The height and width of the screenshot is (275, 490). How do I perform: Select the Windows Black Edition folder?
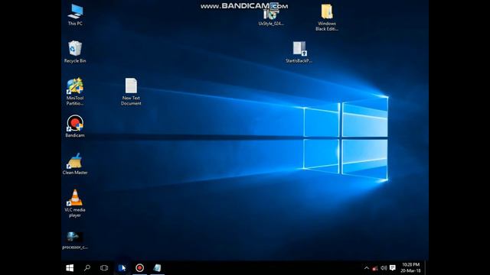point(327,18)
